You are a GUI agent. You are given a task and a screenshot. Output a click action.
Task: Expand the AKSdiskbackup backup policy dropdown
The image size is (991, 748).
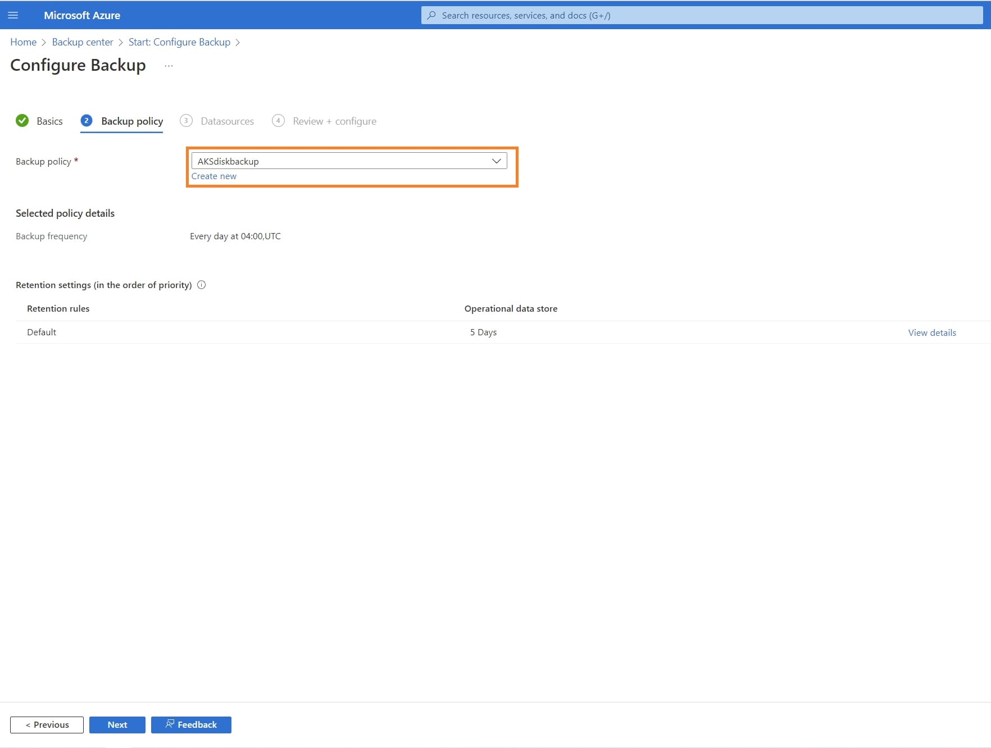coord(496,161)
